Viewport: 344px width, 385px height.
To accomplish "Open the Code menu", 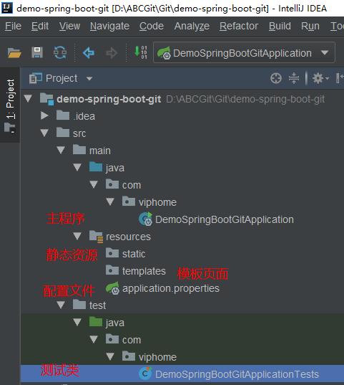I will (152, 26).
